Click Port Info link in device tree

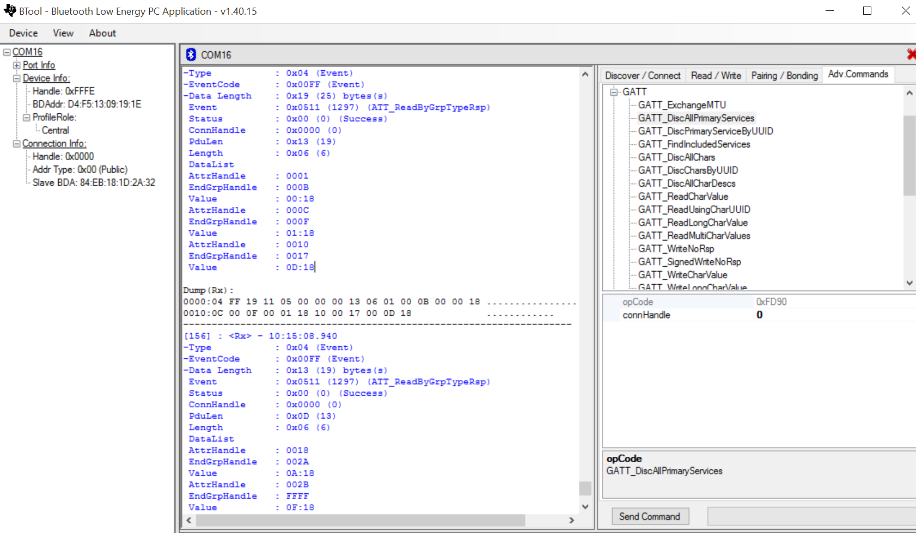pyautogui.click(x=39, y=65)
